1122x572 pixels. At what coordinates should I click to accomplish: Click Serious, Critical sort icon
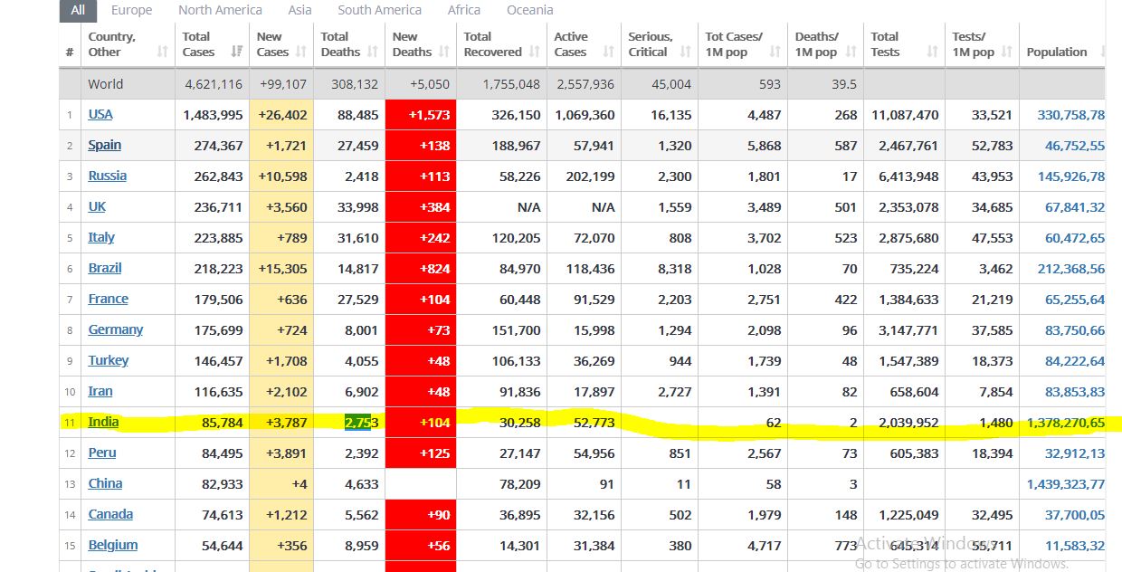point(685,52)
